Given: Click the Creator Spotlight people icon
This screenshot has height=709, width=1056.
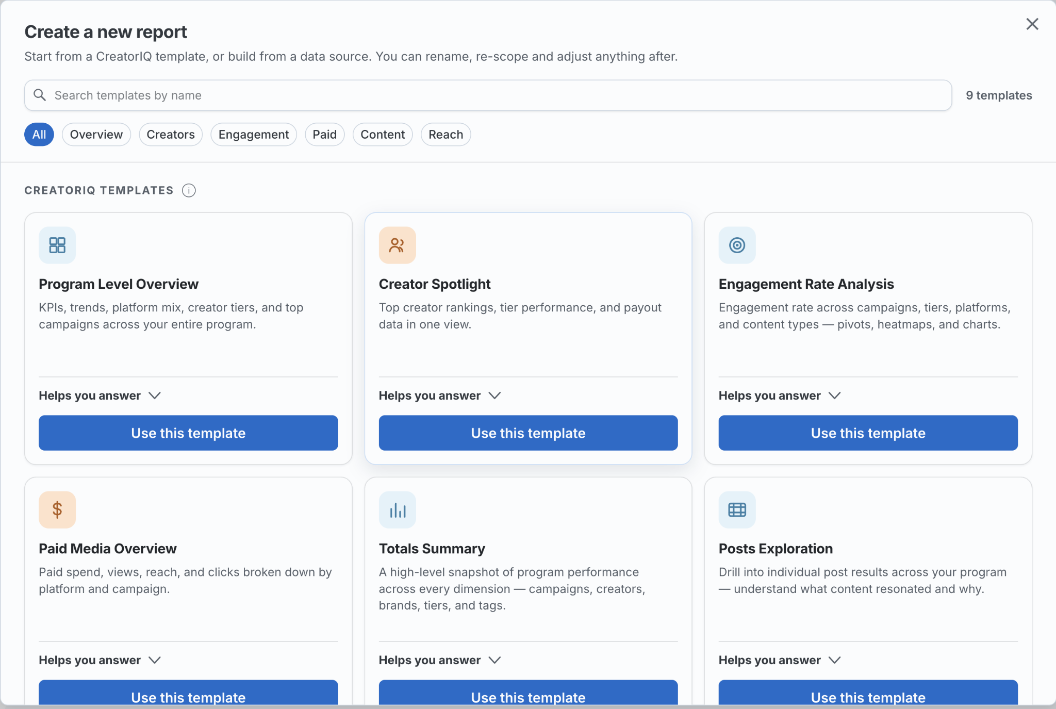Looking at the screenshot, I should (x=397, y=245).
